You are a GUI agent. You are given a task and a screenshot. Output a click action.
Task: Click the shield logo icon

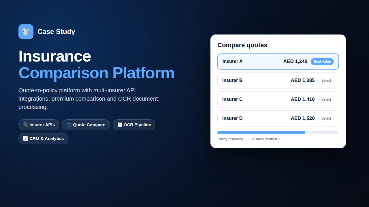coord(26,32)
